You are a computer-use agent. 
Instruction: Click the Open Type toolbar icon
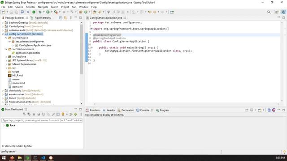click(x=95, y=12)
